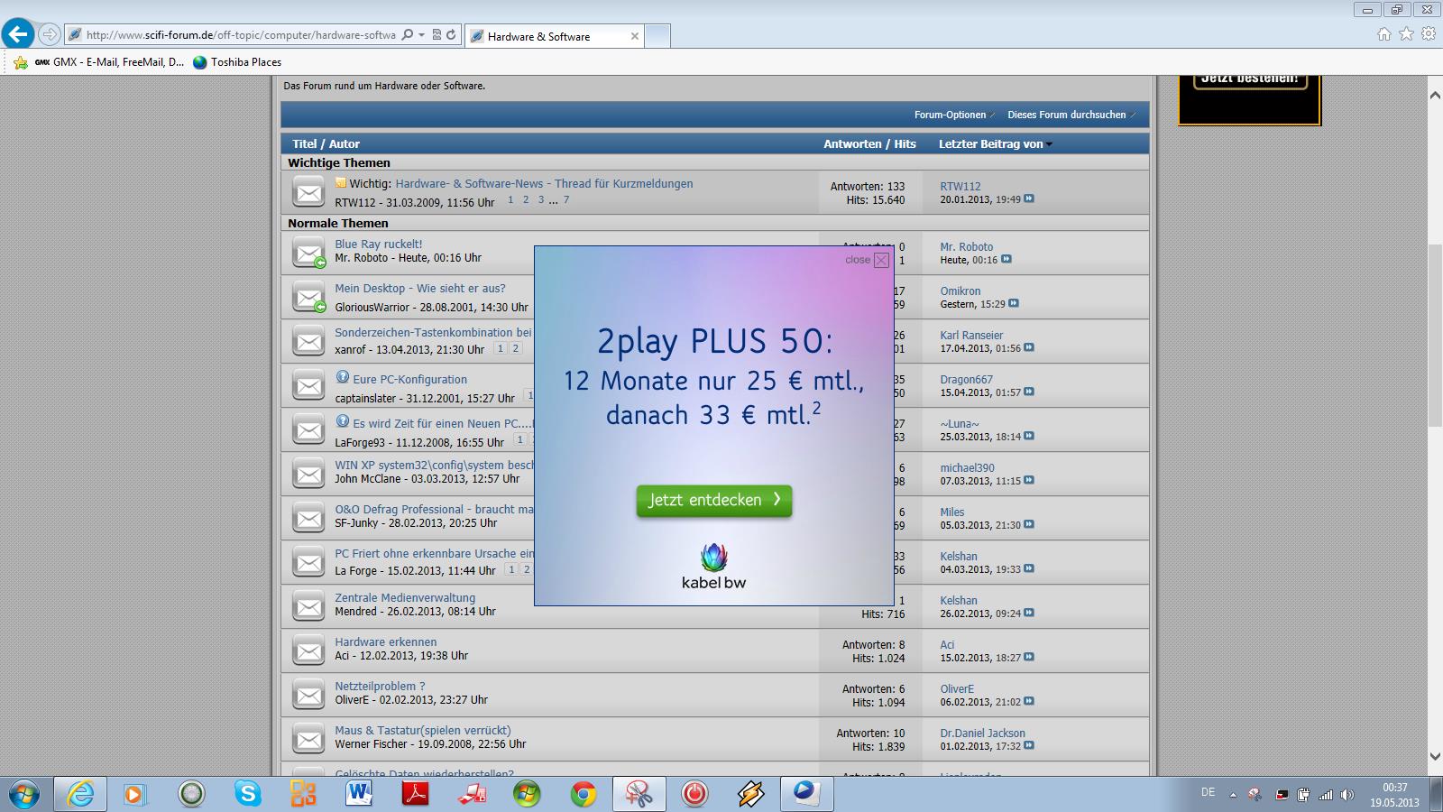Open Microsoft Word from the taskbar

pyautogui.click(x=359, y=794)
